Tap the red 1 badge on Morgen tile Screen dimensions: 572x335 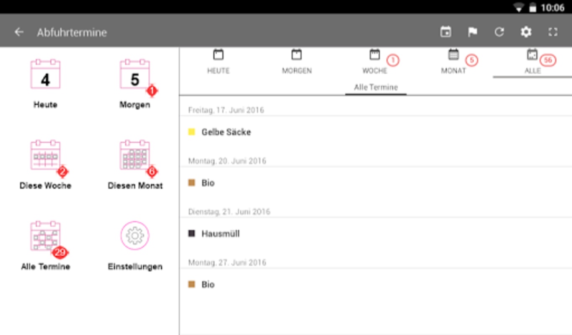152,90
